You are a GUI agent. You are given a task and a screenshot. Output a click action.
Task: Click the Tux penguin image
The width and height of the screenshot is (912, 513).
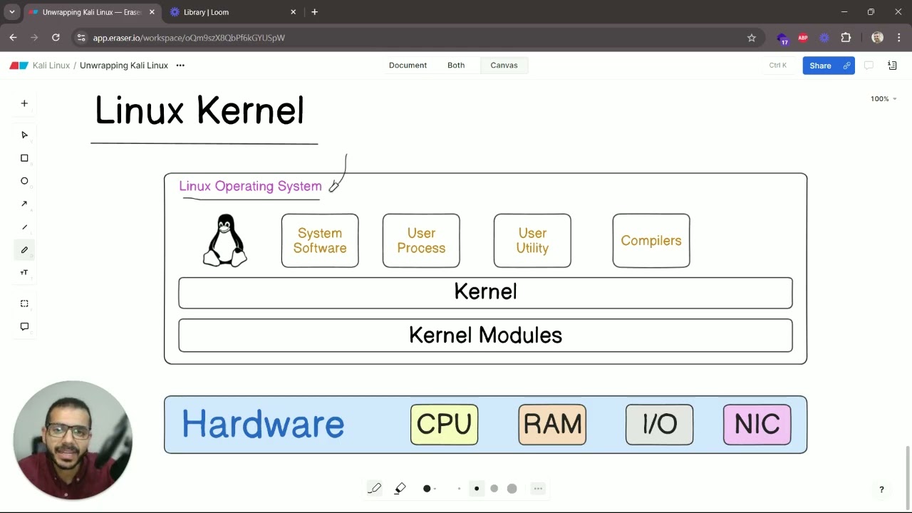pos(225,241)
